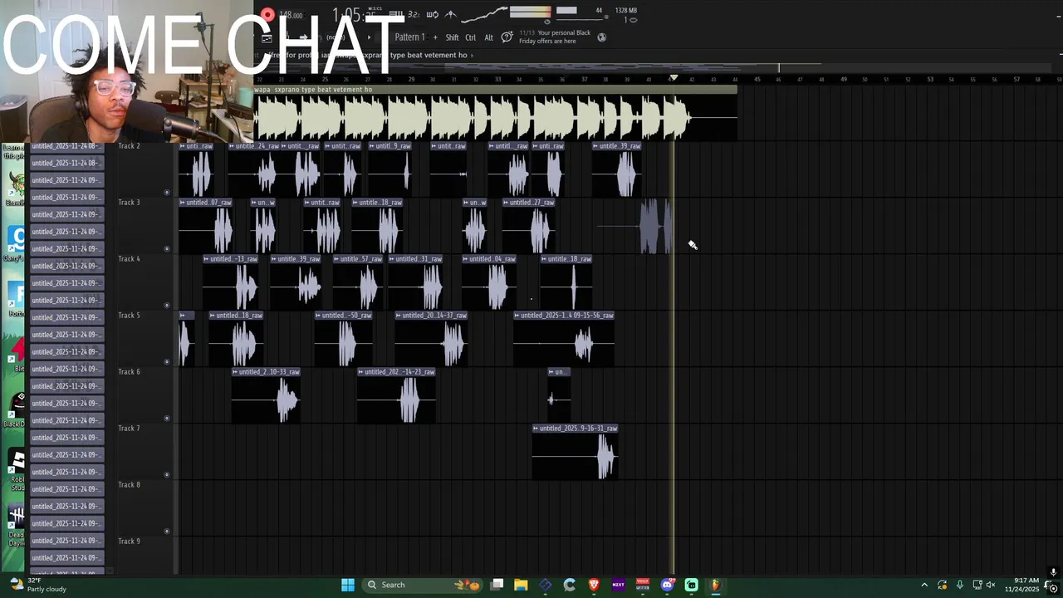Viewport: 1063px width, 598px height.
Task: Click the microphone icon in the system tray
Action: pyautogui.click(x=960, y=585)
